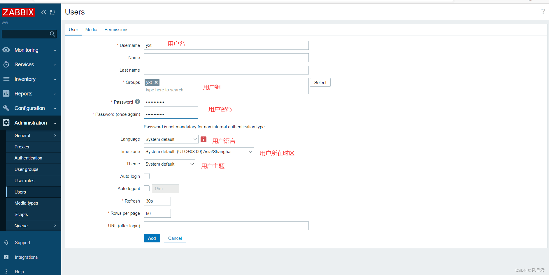The width and height of the screenshot is (549, 275).
Task: Open the Integrations link
Action: [x=26, y=257]
